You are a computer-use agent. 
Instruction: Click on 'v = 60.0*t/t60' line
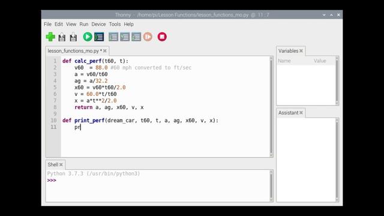[x=95, y=94]
